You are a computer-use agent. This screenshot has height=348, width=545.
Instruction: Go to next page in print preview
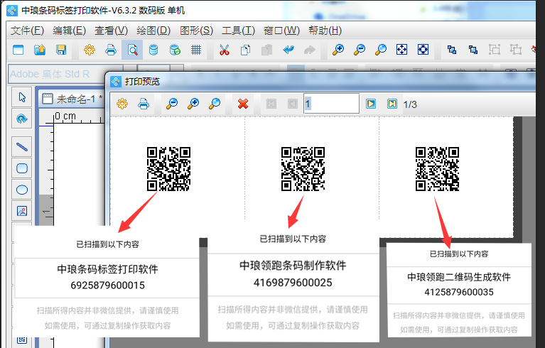point(370,104)
